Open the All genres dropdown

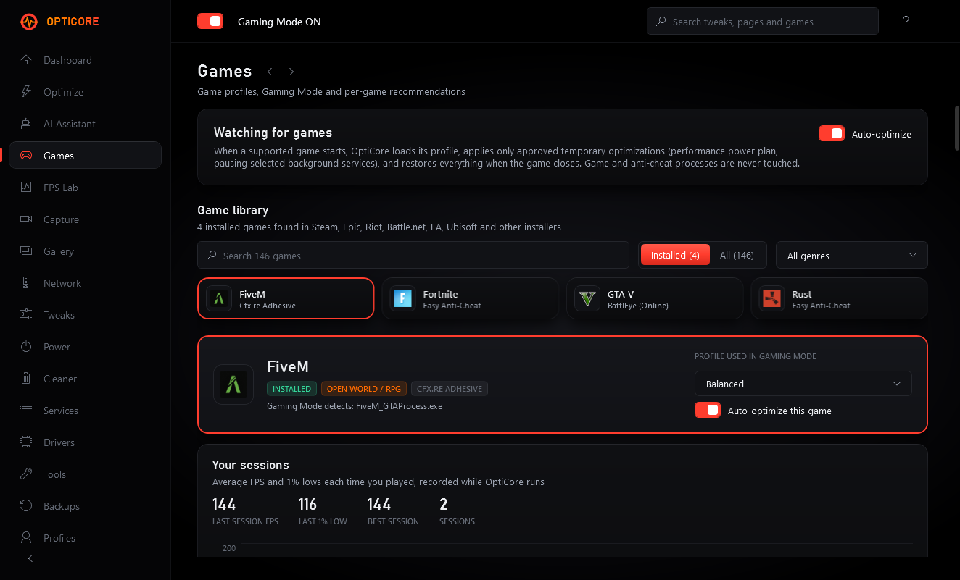coord(852,256)
